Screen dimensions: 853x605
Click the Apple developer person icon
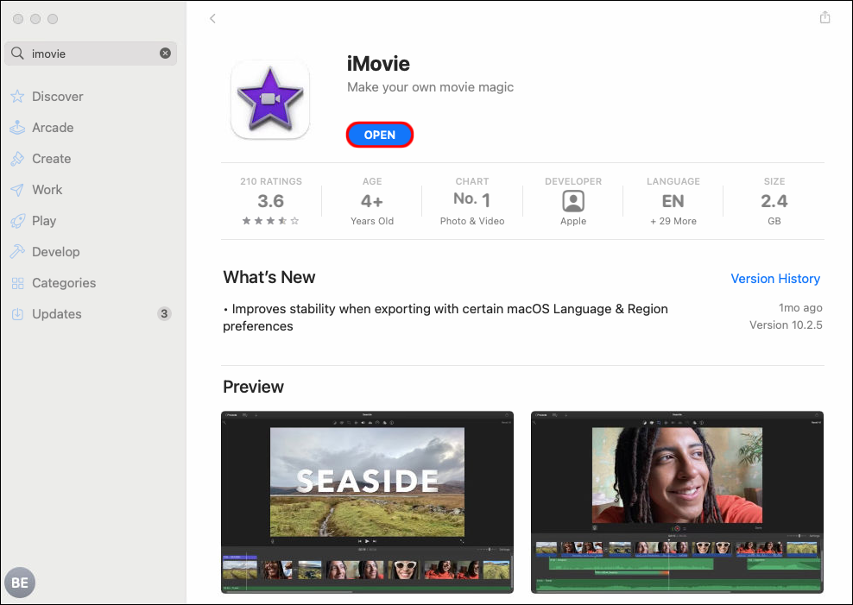tap(573, 201)
